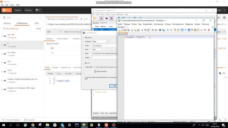Open the Authorization tab in Postman request
Screen dimensions: 228x128
click(x=63, y=39)
